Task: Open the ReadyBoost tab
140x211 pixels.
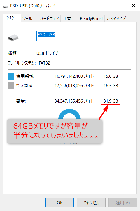Action: (91, 19)
